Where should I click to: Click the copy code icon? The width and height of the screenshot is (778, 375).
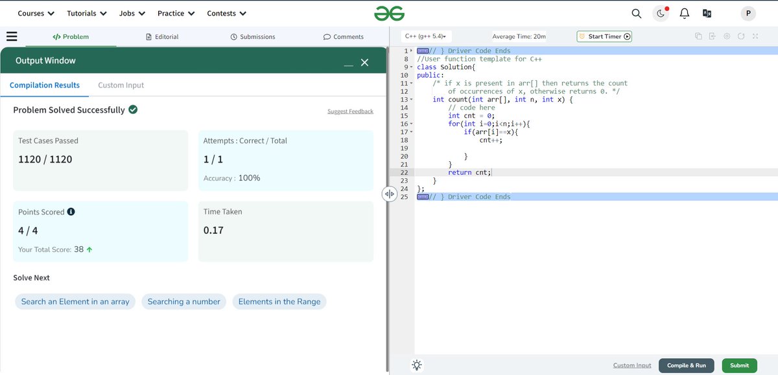(x=698, y=36)
